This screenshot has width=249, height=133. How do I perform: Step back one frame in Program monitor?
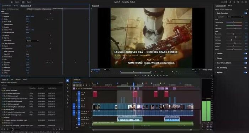click(148, 76)
